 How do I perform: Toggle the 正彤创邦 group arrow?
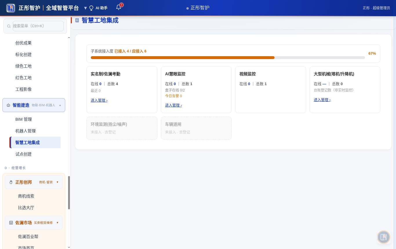(x=57, y=182)
